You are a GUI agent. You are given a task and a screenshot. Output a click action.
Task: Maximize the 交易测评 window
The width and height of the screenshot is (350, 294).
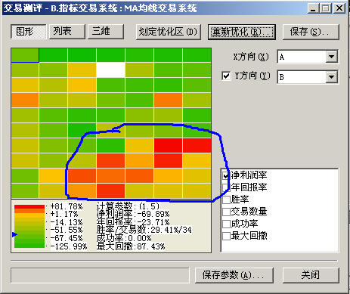tap(325, 8)
